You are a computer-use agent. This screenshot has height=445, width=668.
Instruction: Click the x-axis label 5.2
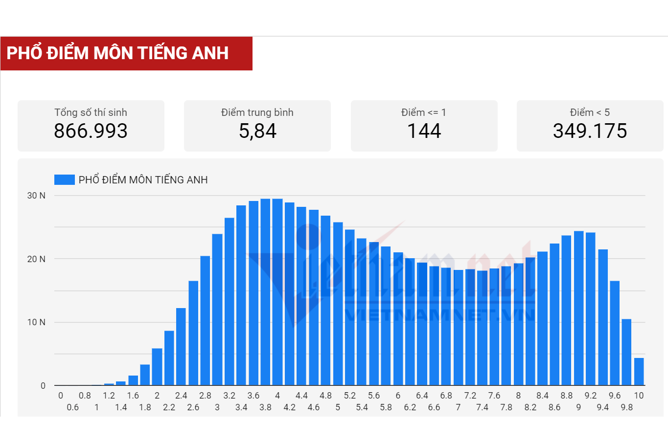349,396
